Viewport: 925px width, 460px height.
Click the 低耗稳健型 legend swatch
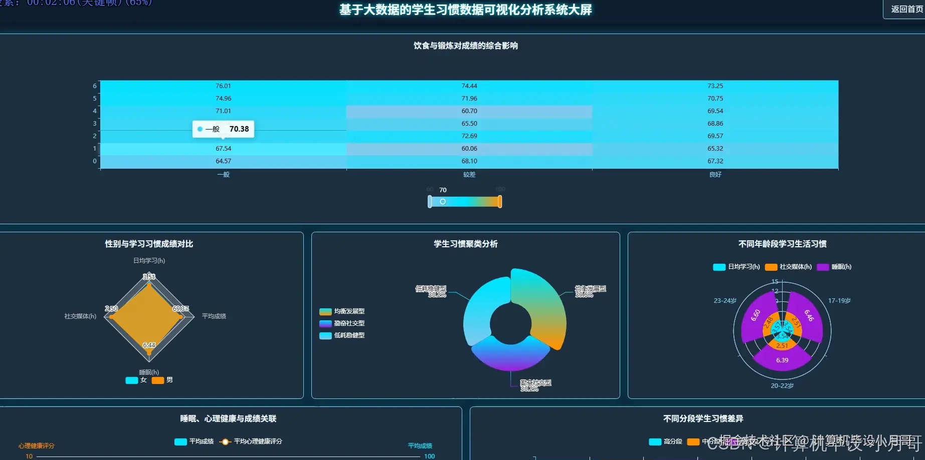point(324,336)
